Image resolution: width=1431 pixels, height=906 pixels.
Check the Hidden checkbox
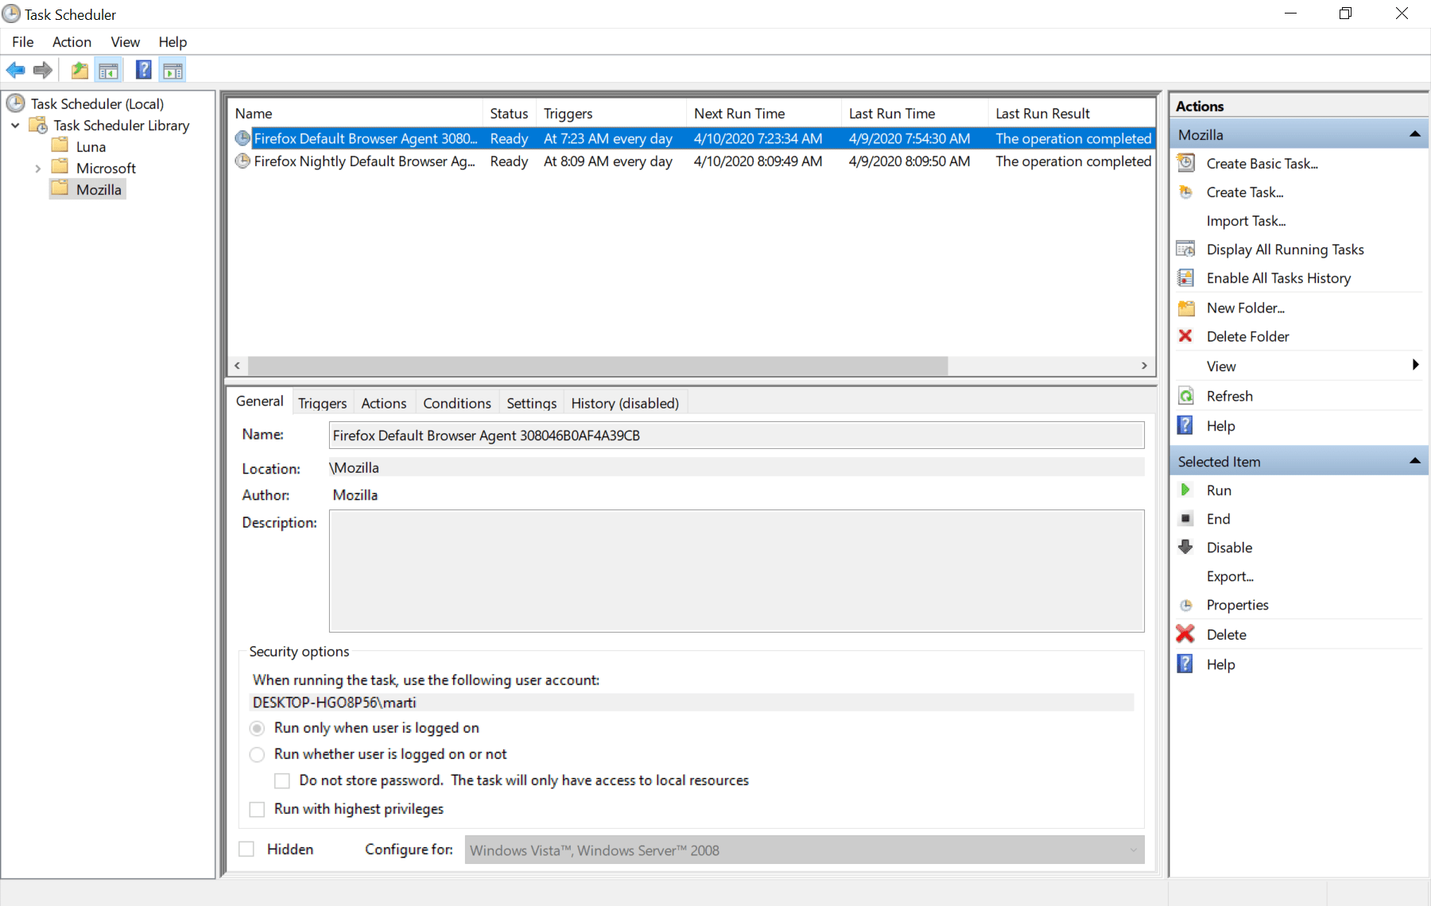coord(247,849)
